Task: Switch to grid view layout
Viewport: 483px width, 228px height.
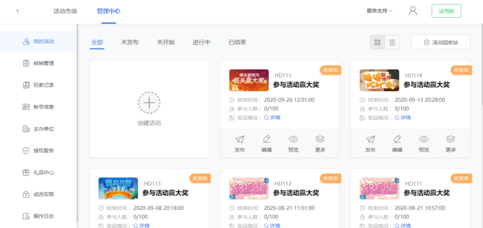Action: [377, 42]
